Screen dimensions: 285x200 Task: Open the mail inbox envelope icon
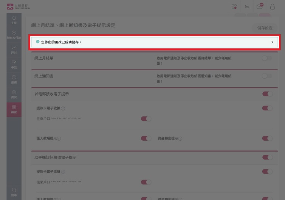point(260,6)
